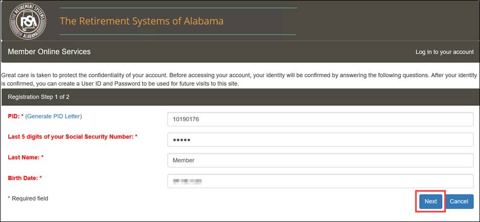The width and height of the screenshot is (480, 222).
Task: Select the Social Security Number digits field
Action: click(320, 140)
